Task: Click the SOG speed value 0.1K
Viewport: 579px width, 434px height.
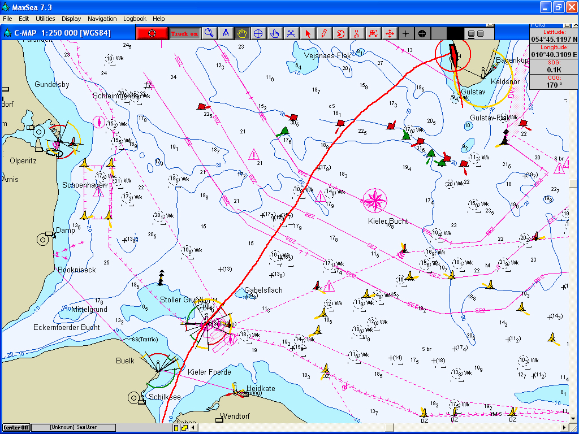Action: point(554,70)
